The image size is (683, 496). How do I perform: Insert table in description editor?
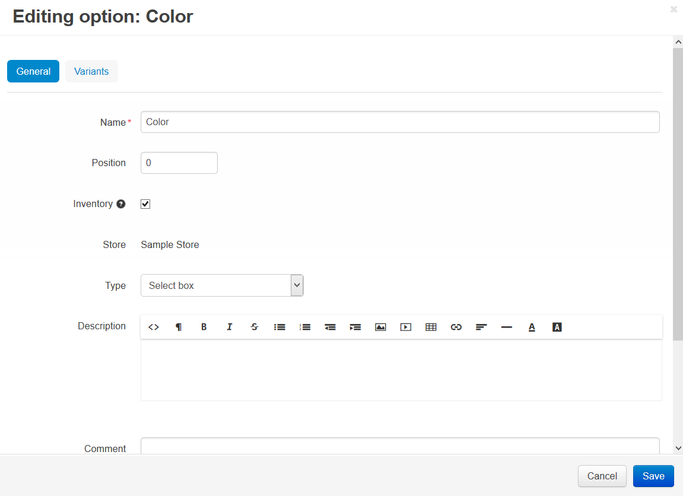[431, 327]
